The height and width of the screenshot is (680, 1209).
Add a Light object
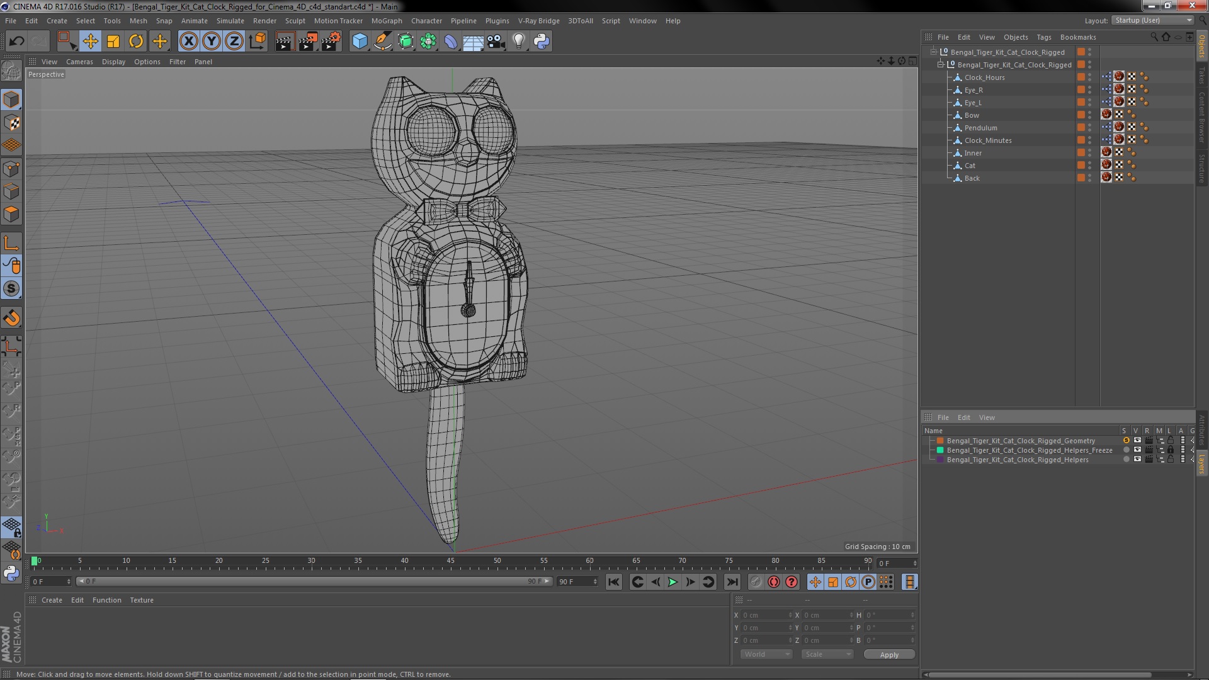[519, 42]
